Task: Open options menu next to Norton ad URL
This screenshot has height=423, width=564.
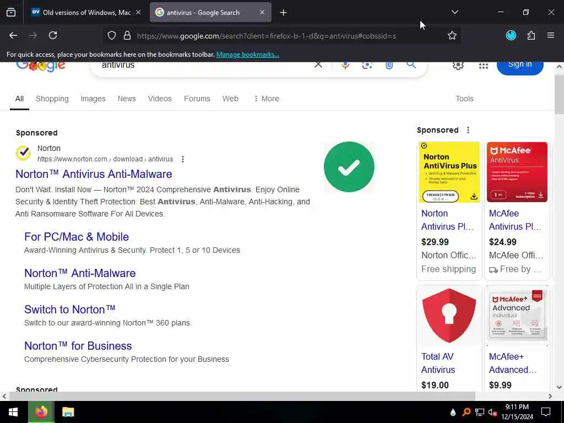Action: coord(183,159)
